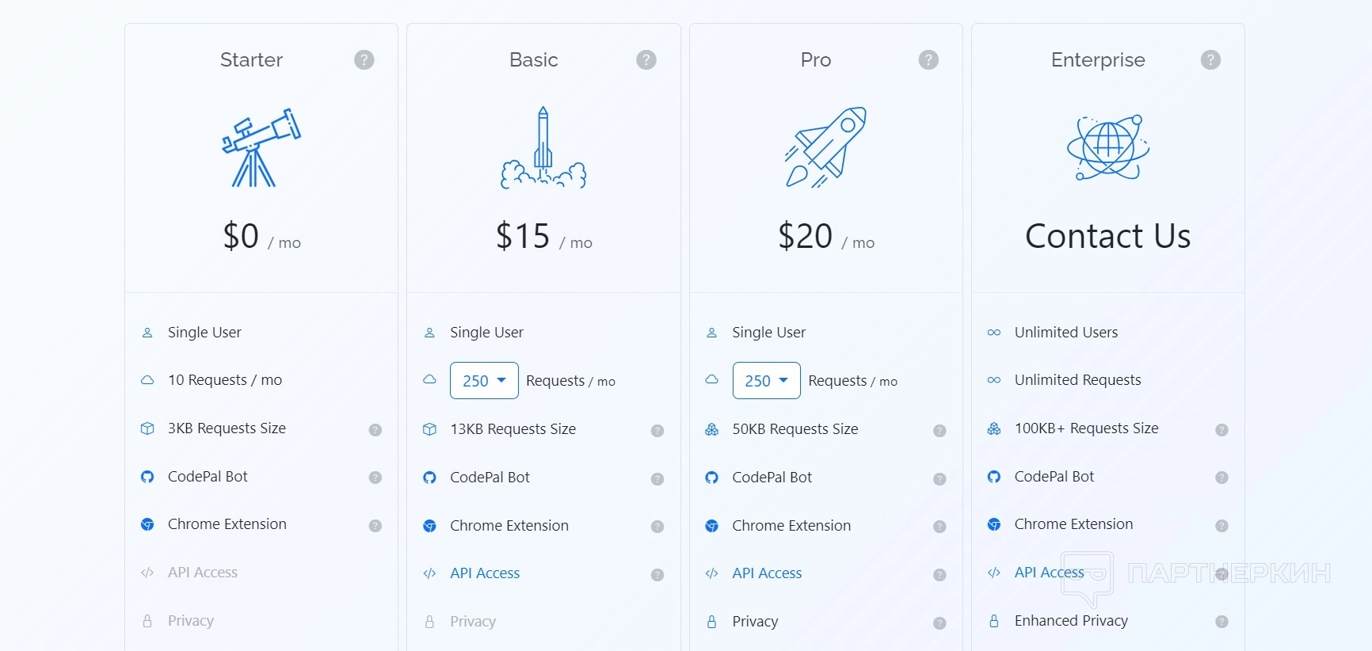
Task: Click help icon beside Basic CodePal Bot
Action: click(x=657, y=479)
